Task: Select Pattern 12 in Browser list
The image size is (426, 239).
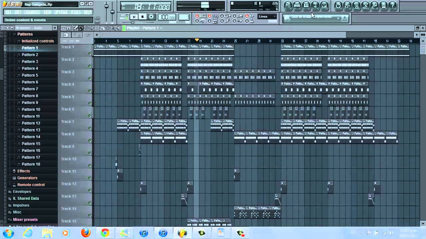Action: (x=31, y=123)
